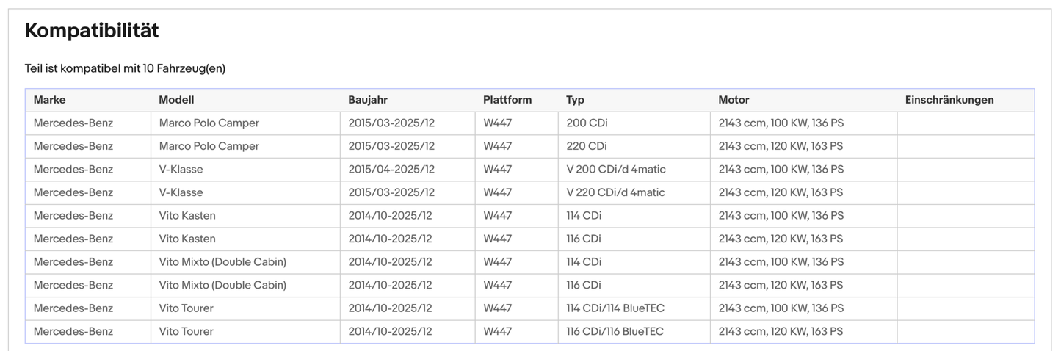Click the first 'Vito Kasten' model cell
The width and height of the screenshot is (1061, 351).
point(187,216)
